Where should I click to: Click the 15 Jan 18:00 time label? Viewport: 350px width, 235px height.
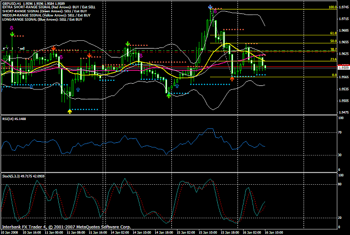(230, 233)
